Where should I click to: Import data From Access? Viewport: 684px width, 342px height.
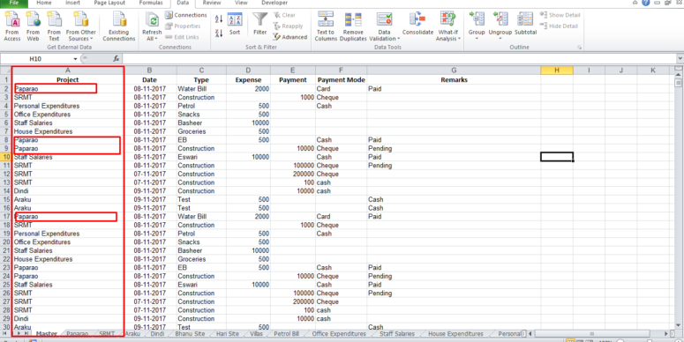(x=12, y=26)
